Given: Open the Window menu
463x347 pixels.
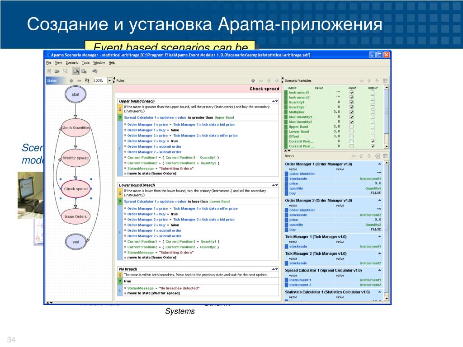Looking at the screenshot, I should pyautogui.click(x=99, y=62).
